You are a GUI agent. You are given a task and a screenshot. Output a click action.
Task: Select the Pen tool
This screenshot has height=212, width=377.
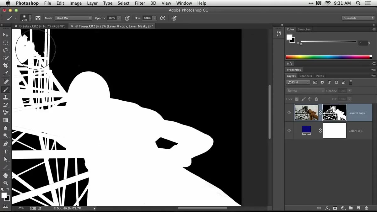6,144
